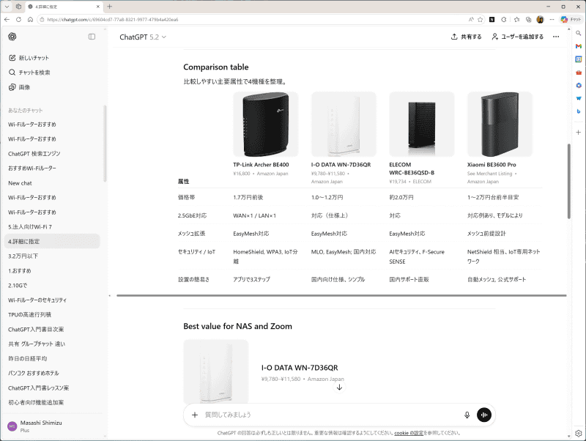Open the Gmail icon in Edge sidebar
The height and width of the screenshot is (441, 586).
(x=578, y=46)
